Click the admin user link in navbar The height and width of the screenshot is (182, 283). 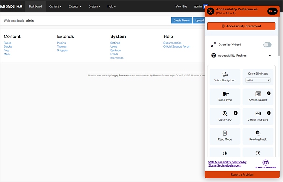[x=198, y=6]
